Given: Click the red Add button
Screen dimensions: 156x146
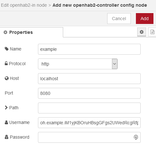Looking at the screenshot, I should [145, 19].
